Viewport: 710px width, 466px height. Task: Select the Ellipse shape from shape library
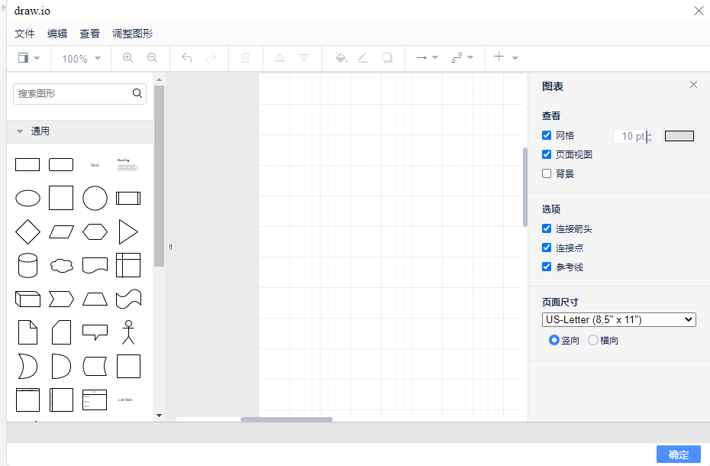point(27,198)
